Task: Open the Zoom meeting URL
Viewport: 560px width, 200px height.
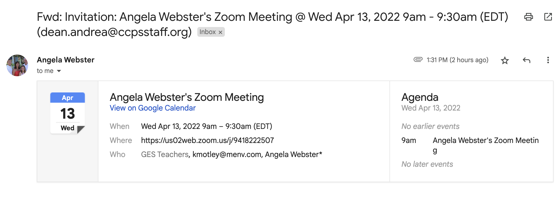Action: [x=207, y=140]
